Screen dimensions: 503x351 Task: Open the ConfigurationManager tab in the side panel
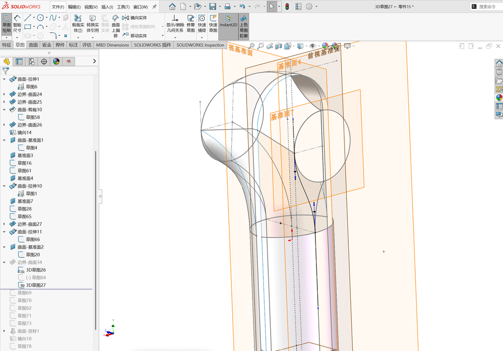(x=31, y=61)
